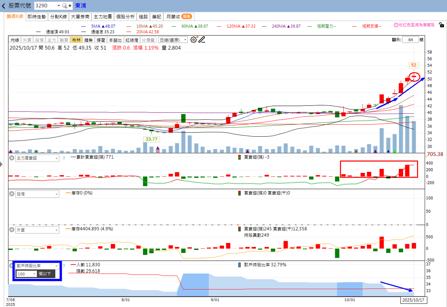Switch to the 主力地圖 tab

coord(103,16)
